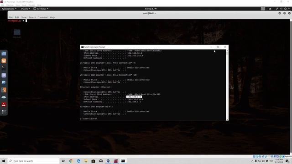The width and height of the screenshot is (292, 164).
Task: Click the root@kali terminal title dropdown
Action: click(x=149, y=13)
